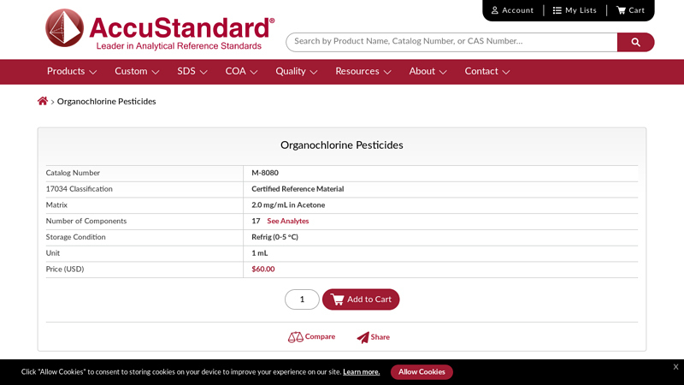Image resolution: width=684 pixels, height=385 pixels.
Task: Click the Add to Cart button
Action: point(361,299)
